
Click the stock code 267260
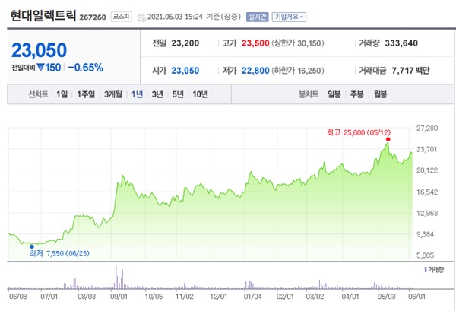[x=93, y=17]
